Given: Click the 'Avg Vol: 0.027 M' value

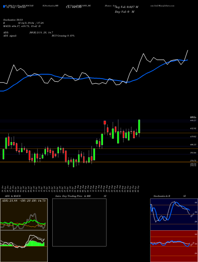Looking at the screenshot, I should point(126,7).
